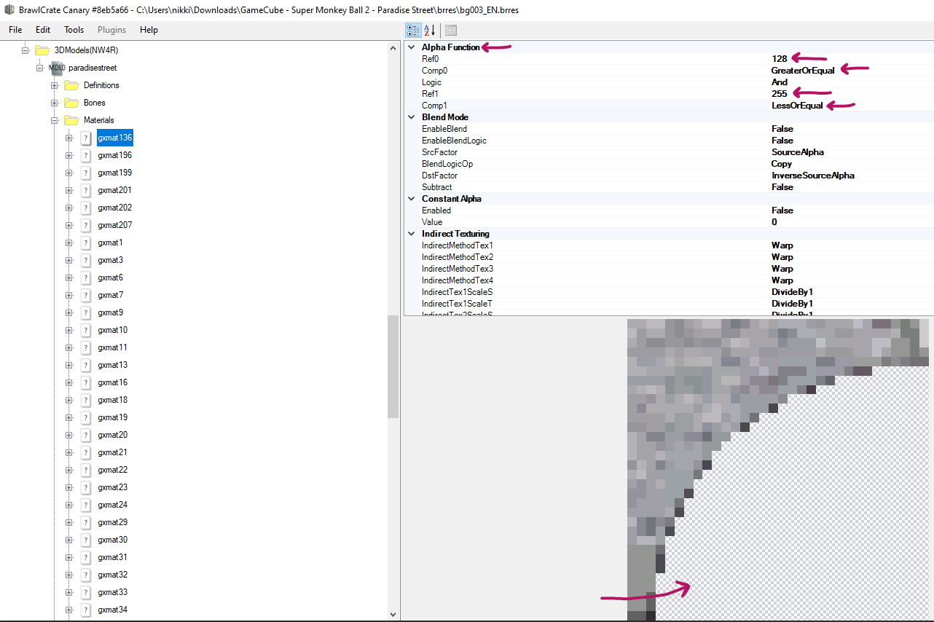Click the material icon next to gxmat7

(x=86, y=295)
